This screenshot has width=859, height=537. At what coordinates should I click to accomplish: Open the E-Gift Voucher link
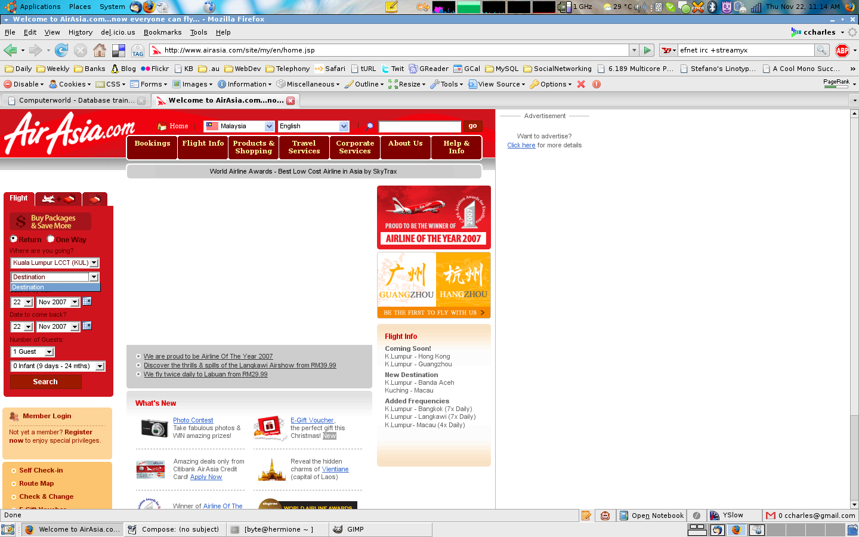click(x=313, y=420)
